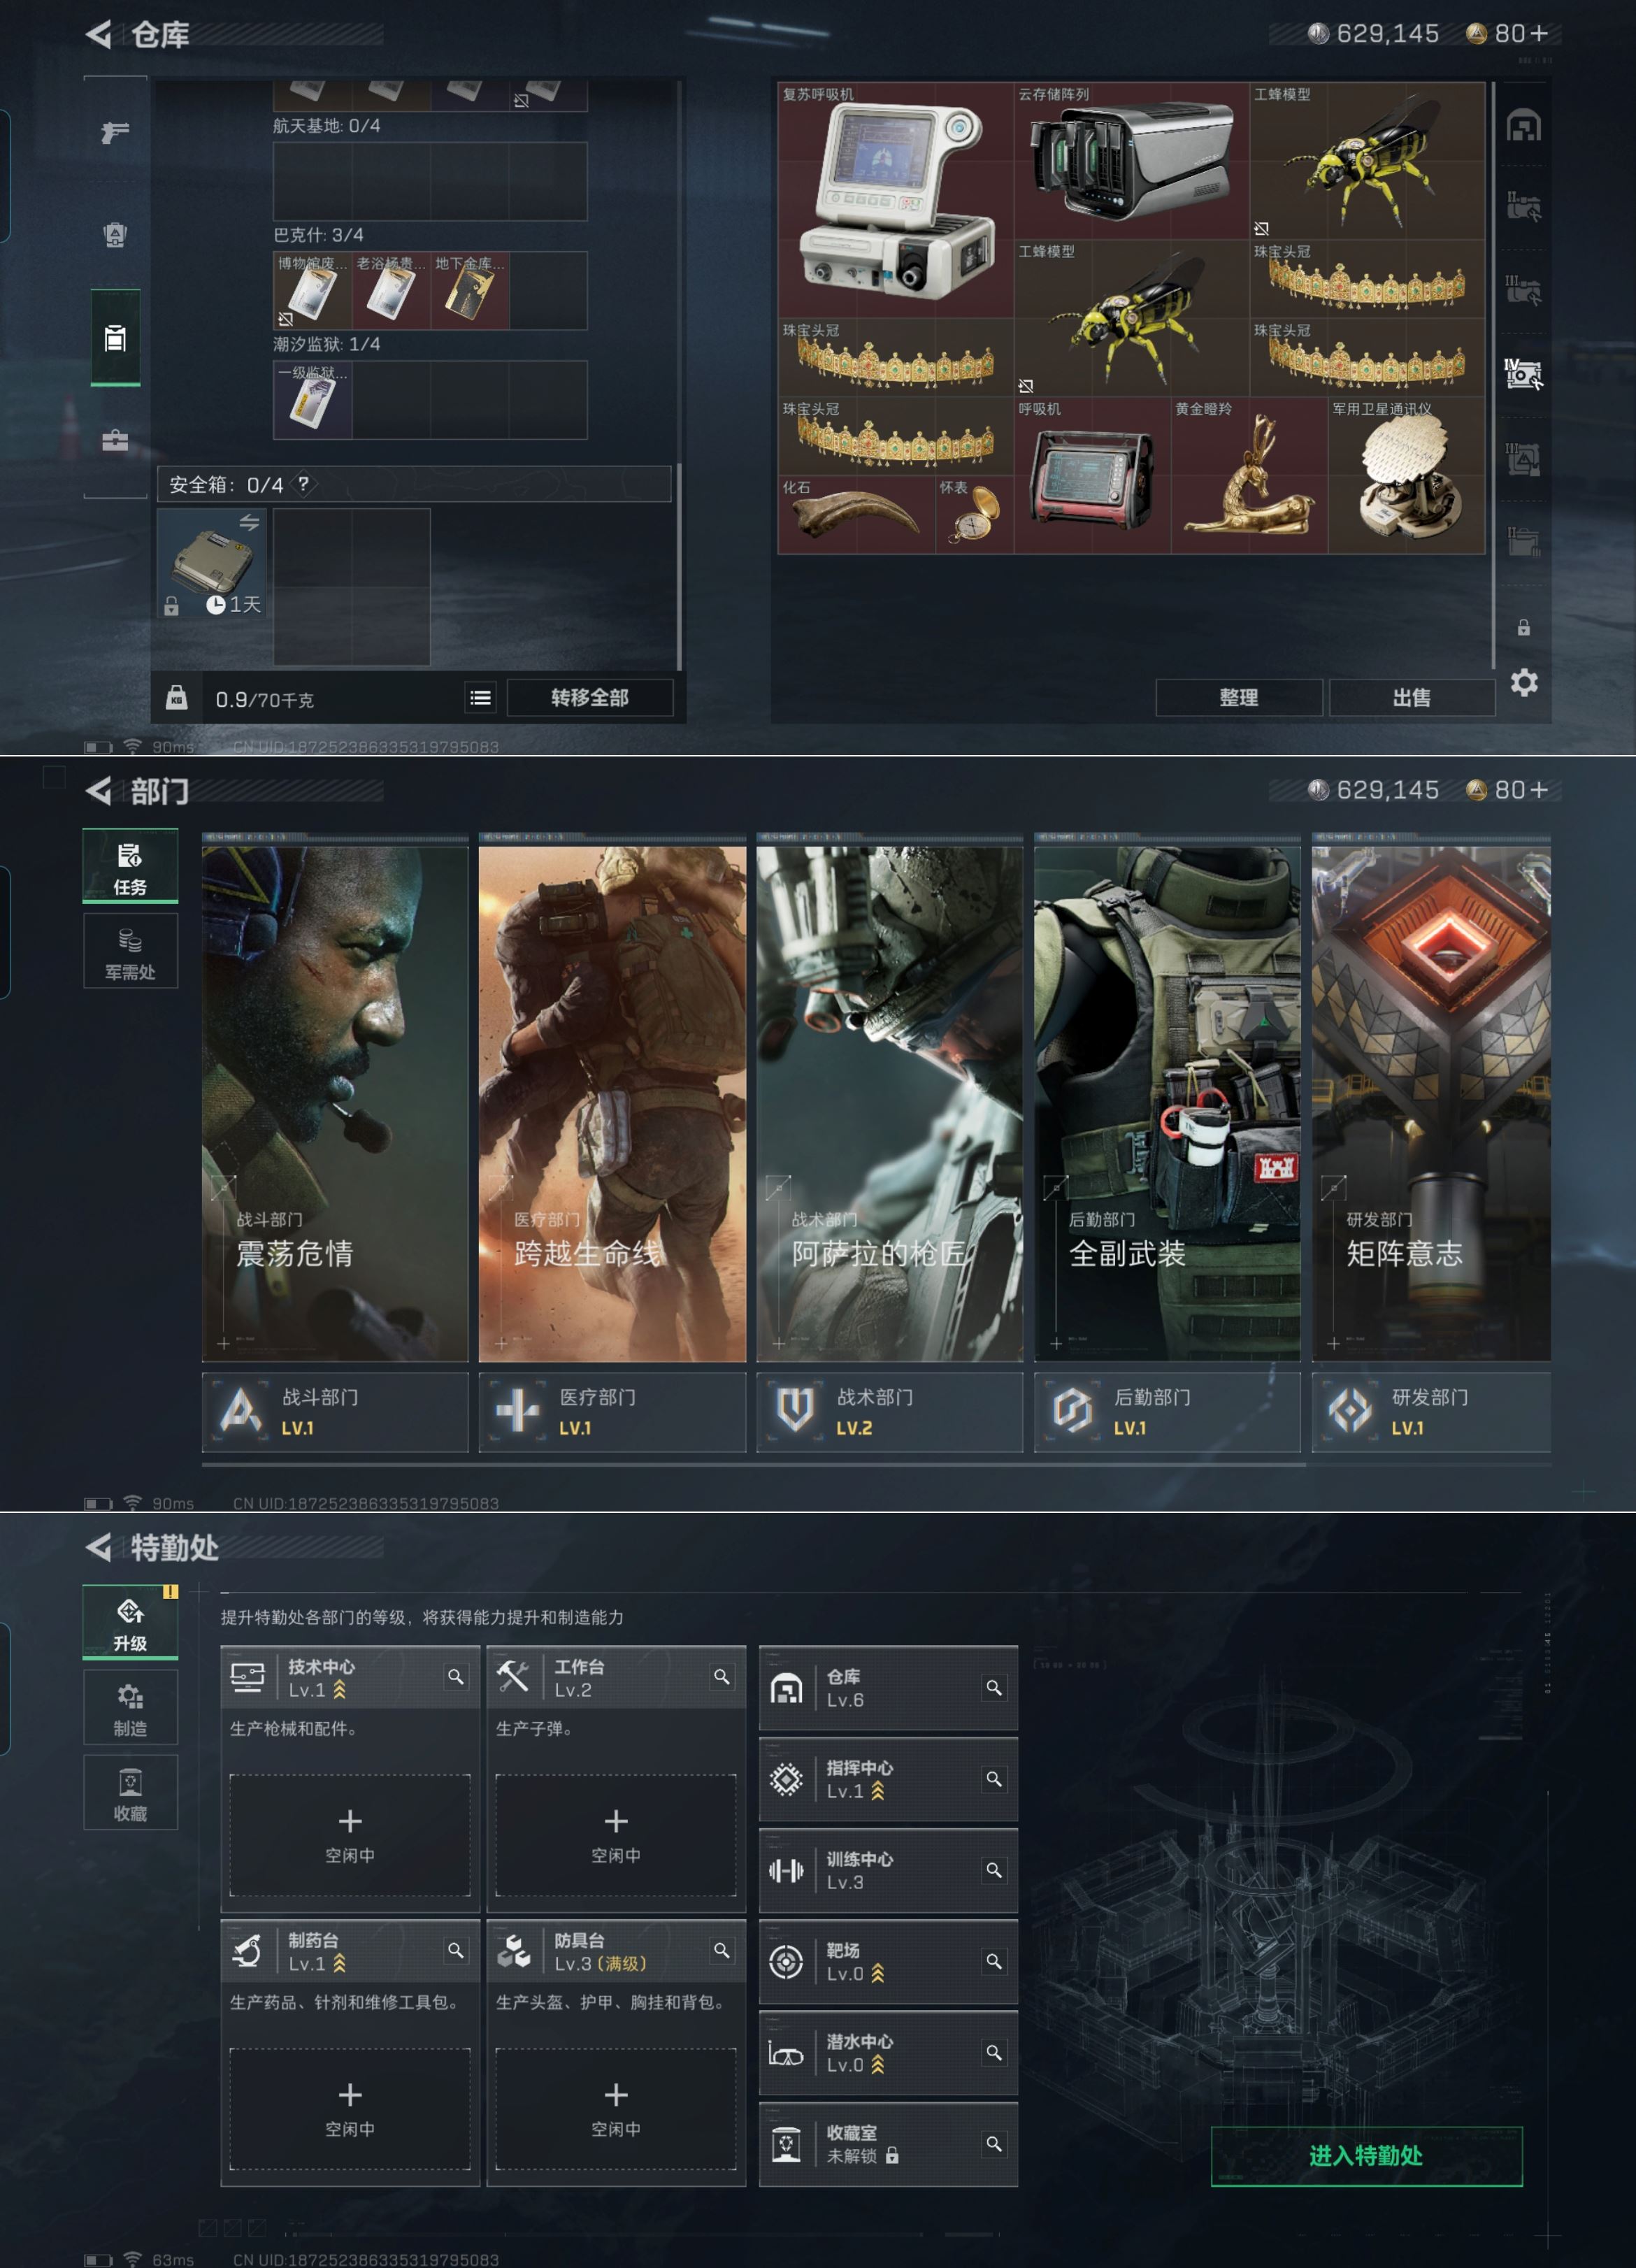Open the warehouse settings gear icon
Viewport: 1636px width, 2268px height.
coord(1523,683)
